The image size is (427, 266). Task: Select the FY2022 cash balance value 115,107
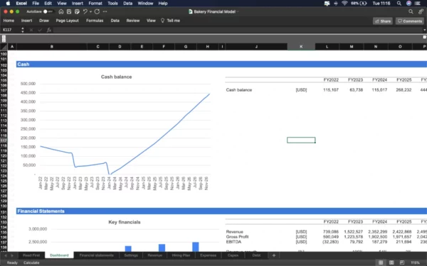click(331, 90)
